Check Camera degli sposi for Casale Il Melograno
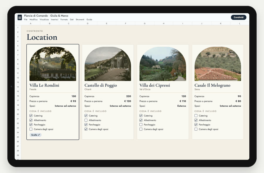264x173 pixels. tap(196, 129)
